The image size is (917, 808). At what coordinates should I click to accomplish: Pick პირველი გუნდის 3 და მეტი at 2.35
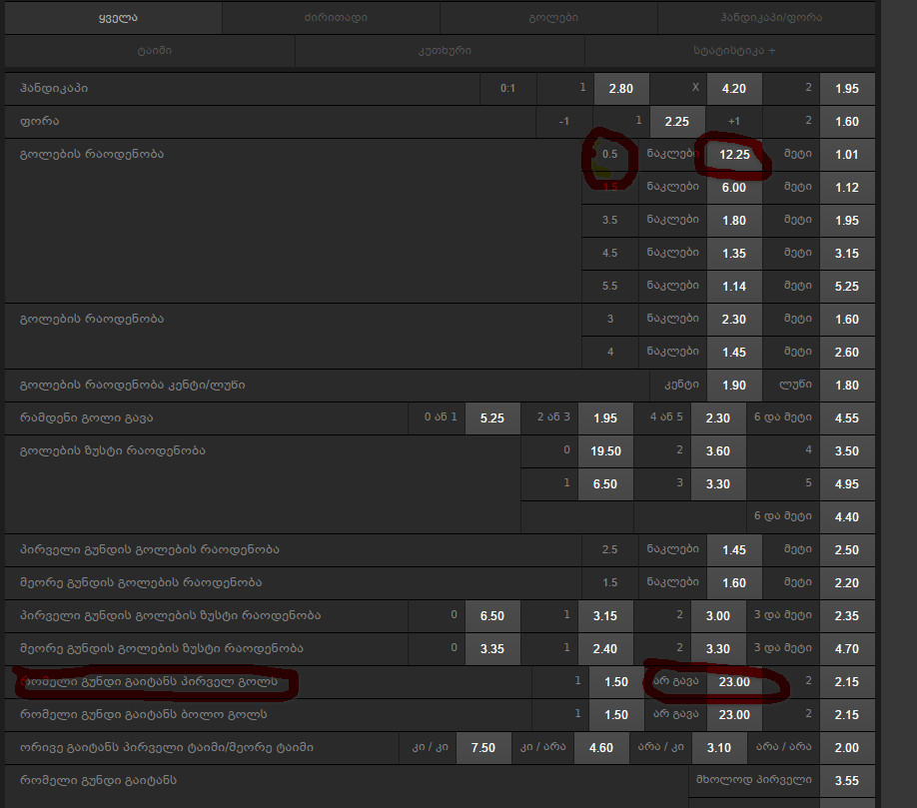(847, 615)
